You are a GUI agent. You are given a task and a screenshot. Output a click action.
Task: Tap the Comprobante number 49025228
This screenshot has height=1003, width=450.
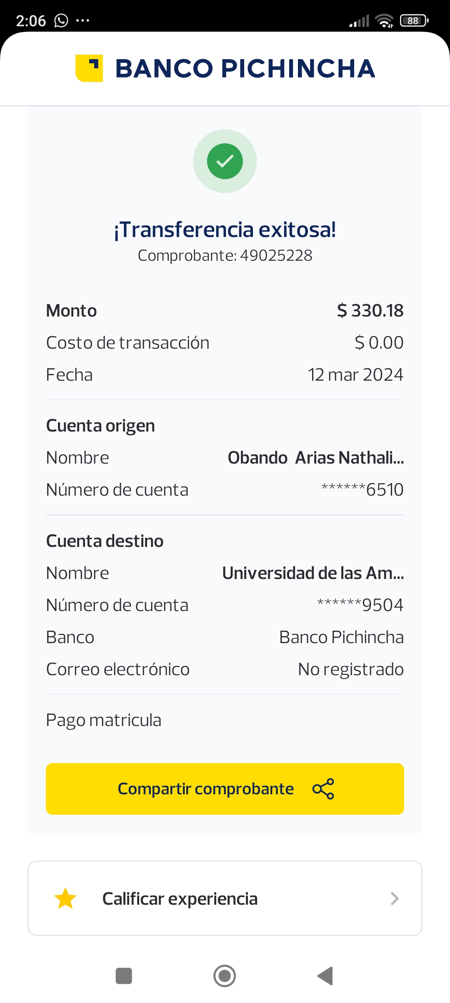pyautogui.click(x=276, y=255)
